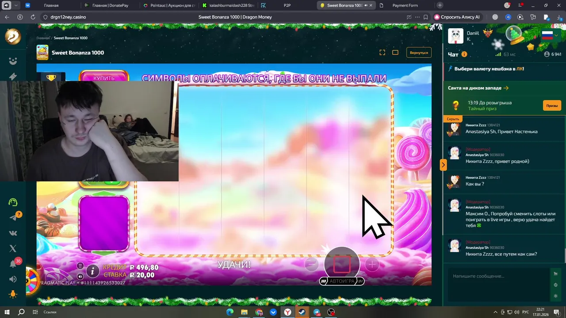
Task: Switch to the Payment Form tab
Action: pyautogui.click(x=405, y=5)
